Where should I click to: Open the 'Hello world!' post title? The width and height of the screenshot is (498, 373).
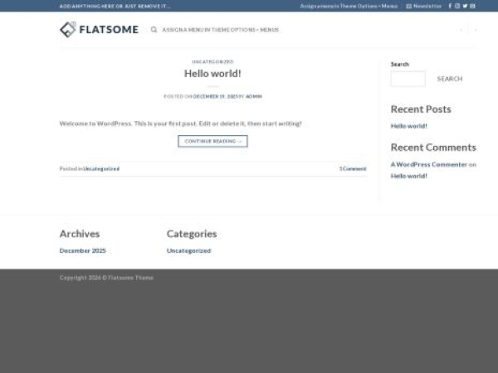coord(212,74)
